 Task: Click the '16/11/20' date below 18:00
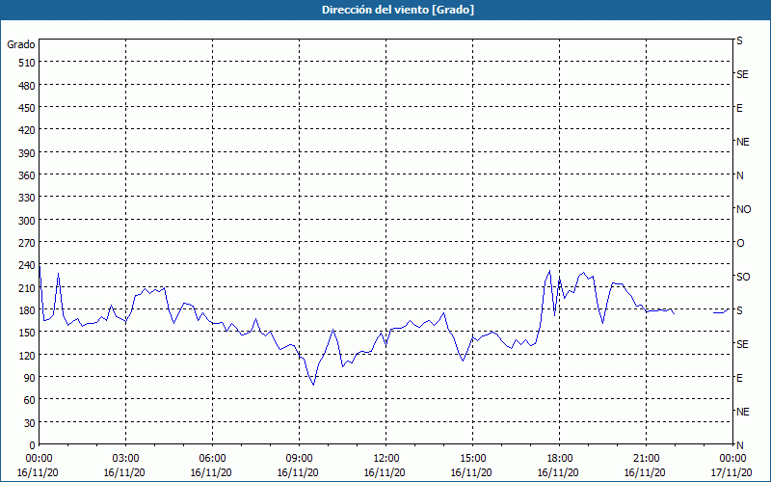pos(559,472)
